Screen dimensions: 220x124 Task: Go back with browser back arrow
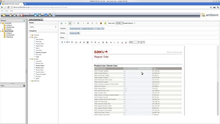(x=2, y=7)
